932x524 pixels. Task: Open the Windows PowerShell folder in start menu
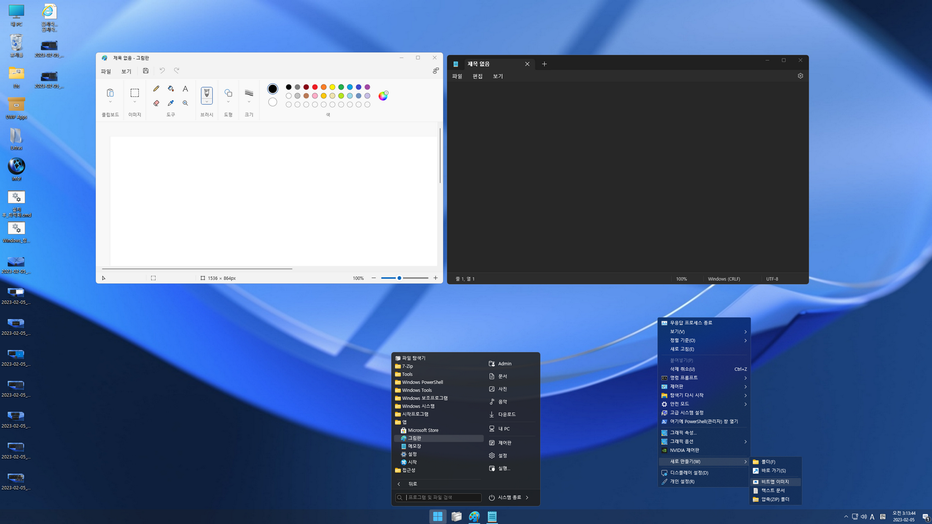(422, 382)
